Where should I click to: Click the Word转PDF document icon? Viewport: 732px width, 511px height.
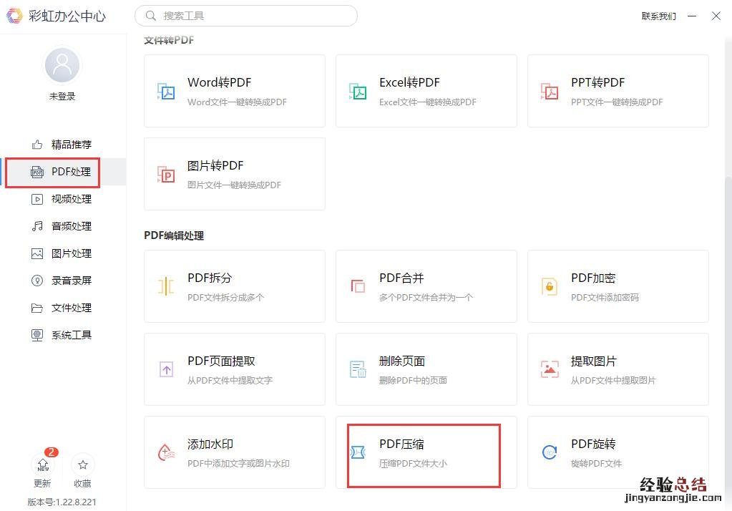click(166, 91)
